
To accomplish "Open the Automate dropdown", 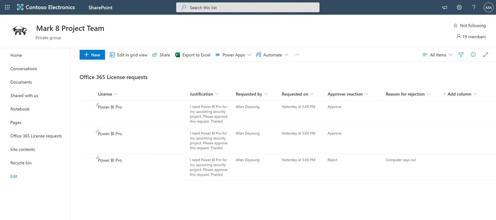I will point(272,55).
